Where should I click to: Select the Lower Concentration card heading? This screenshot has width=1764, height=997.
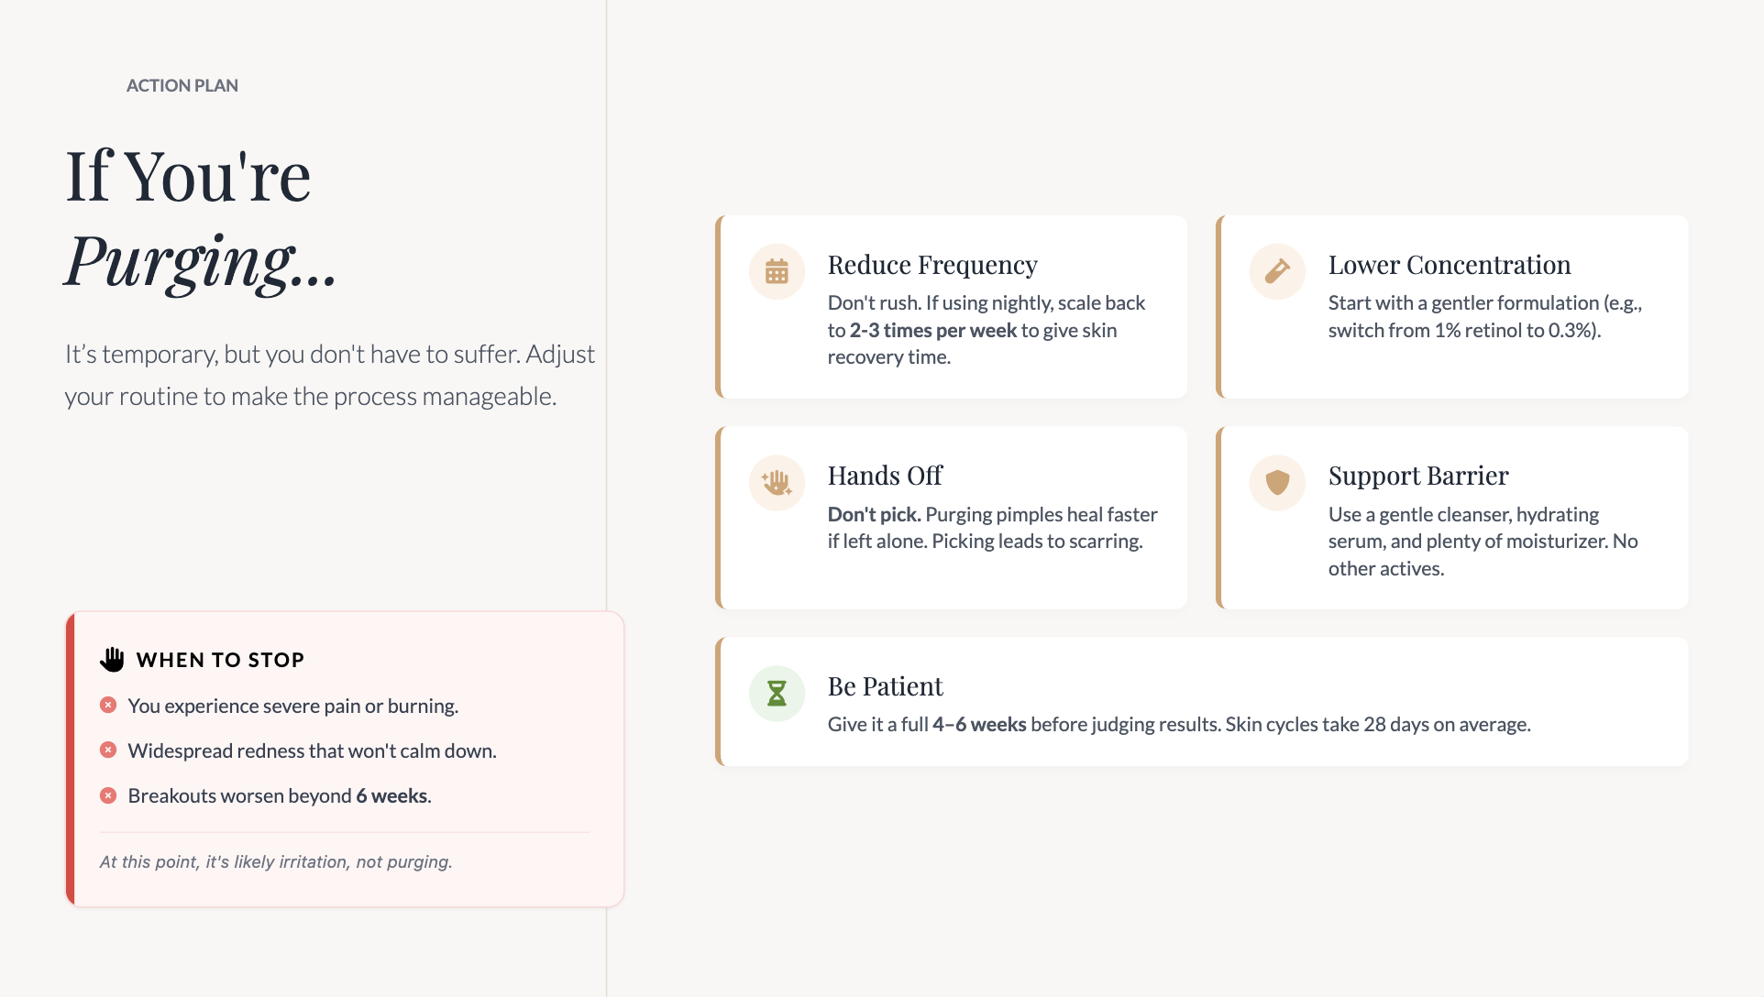point(1449,265)
